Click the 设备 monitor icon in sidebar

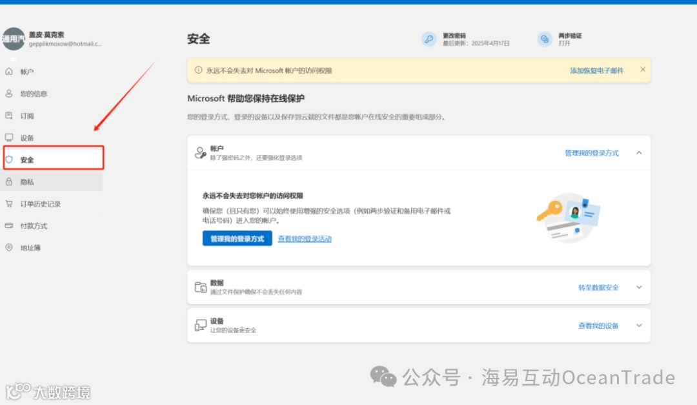point(9,138)
